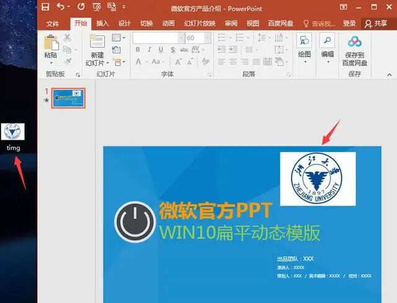Viewport: 397px width, 303px height.
Task: Toggle Strikethrough abc formatting
Action: pyautogui.click(x=184, y=50)
